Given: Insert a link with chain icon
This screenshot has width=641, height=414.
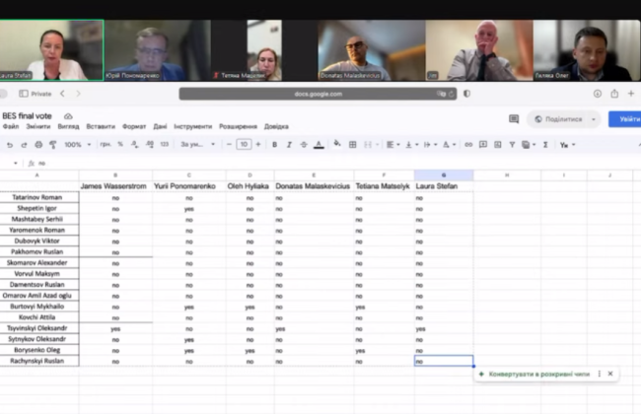Looking at the screenshot, I should point(468,144).
